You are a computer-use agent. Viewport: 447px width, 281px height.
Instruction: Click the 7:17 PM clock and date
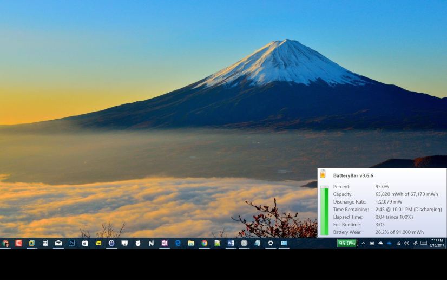pyautogui.click(x=437, y=243)
